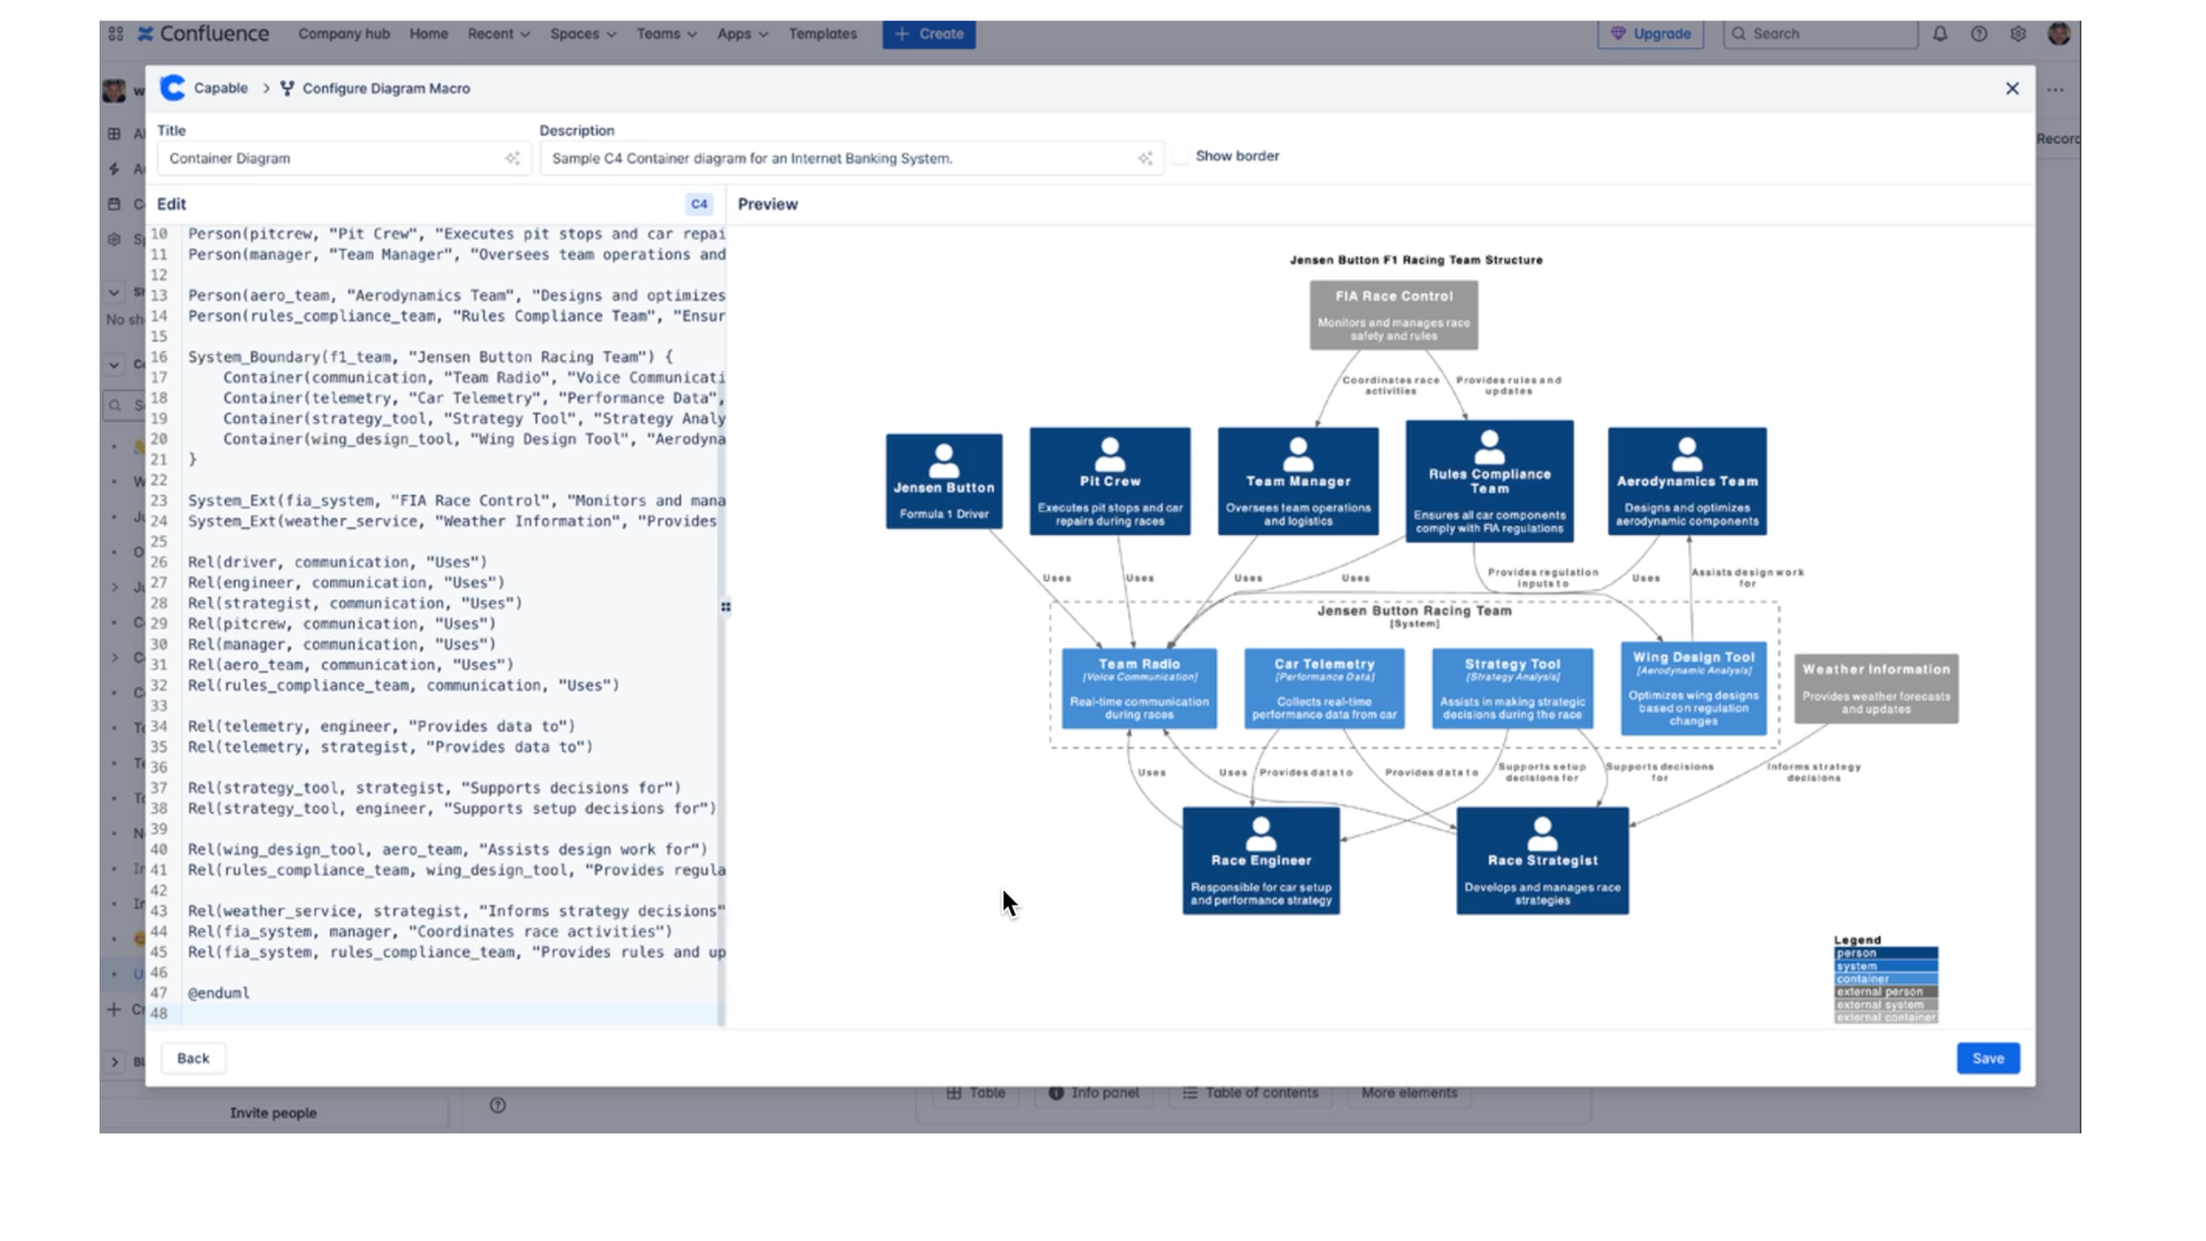Click the editor-preview splitter handle

(725, 607)
